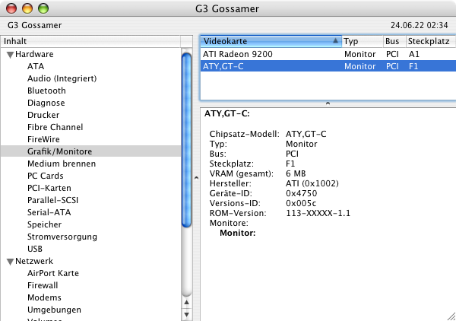
Task: Click window resize grip corner
Action: click(451, 316)
